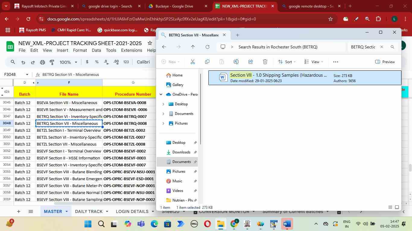Star the NEW_XML-PROJECT TRACKING spreadsheet
Screen dimensions: 412x231
click(150, 43)
